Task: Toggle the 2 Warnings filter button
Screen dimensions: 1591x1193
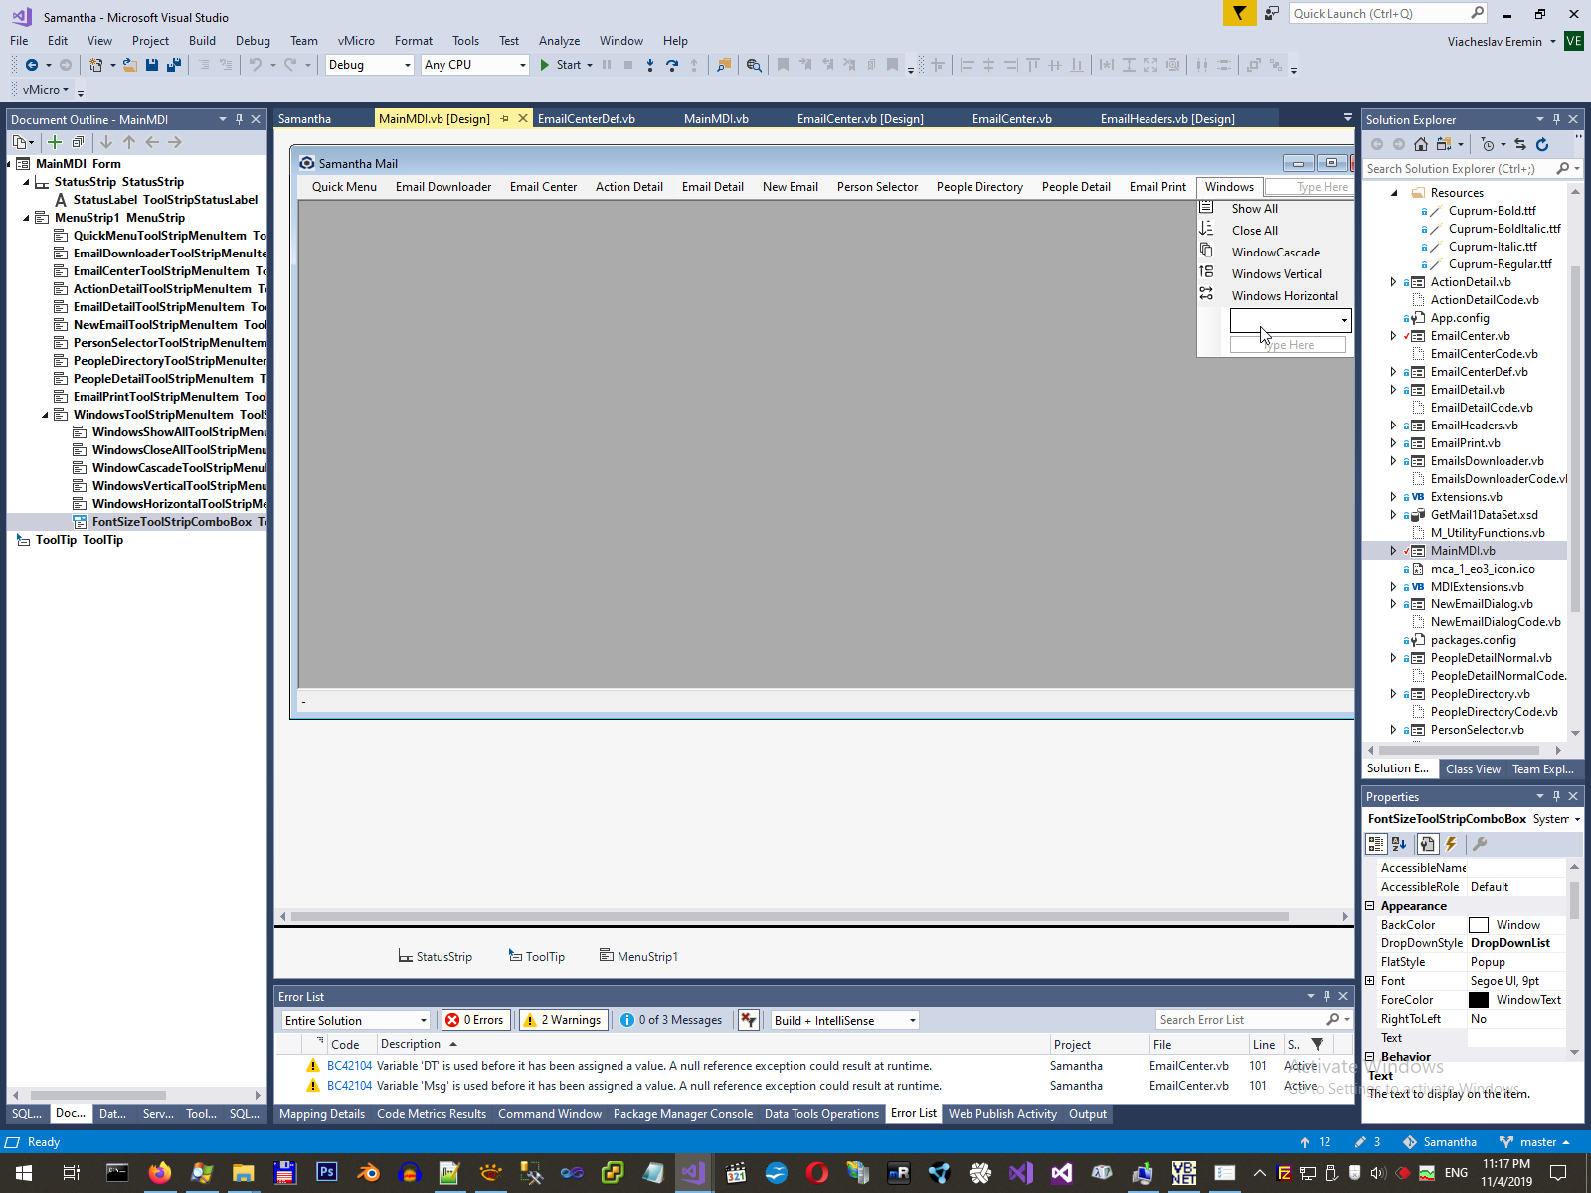Action: tap(563, 1020)
